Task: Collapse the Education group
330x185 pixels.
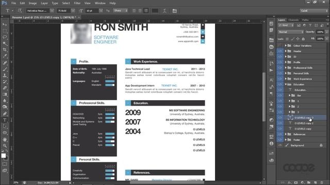Action: tap(286, 84)
